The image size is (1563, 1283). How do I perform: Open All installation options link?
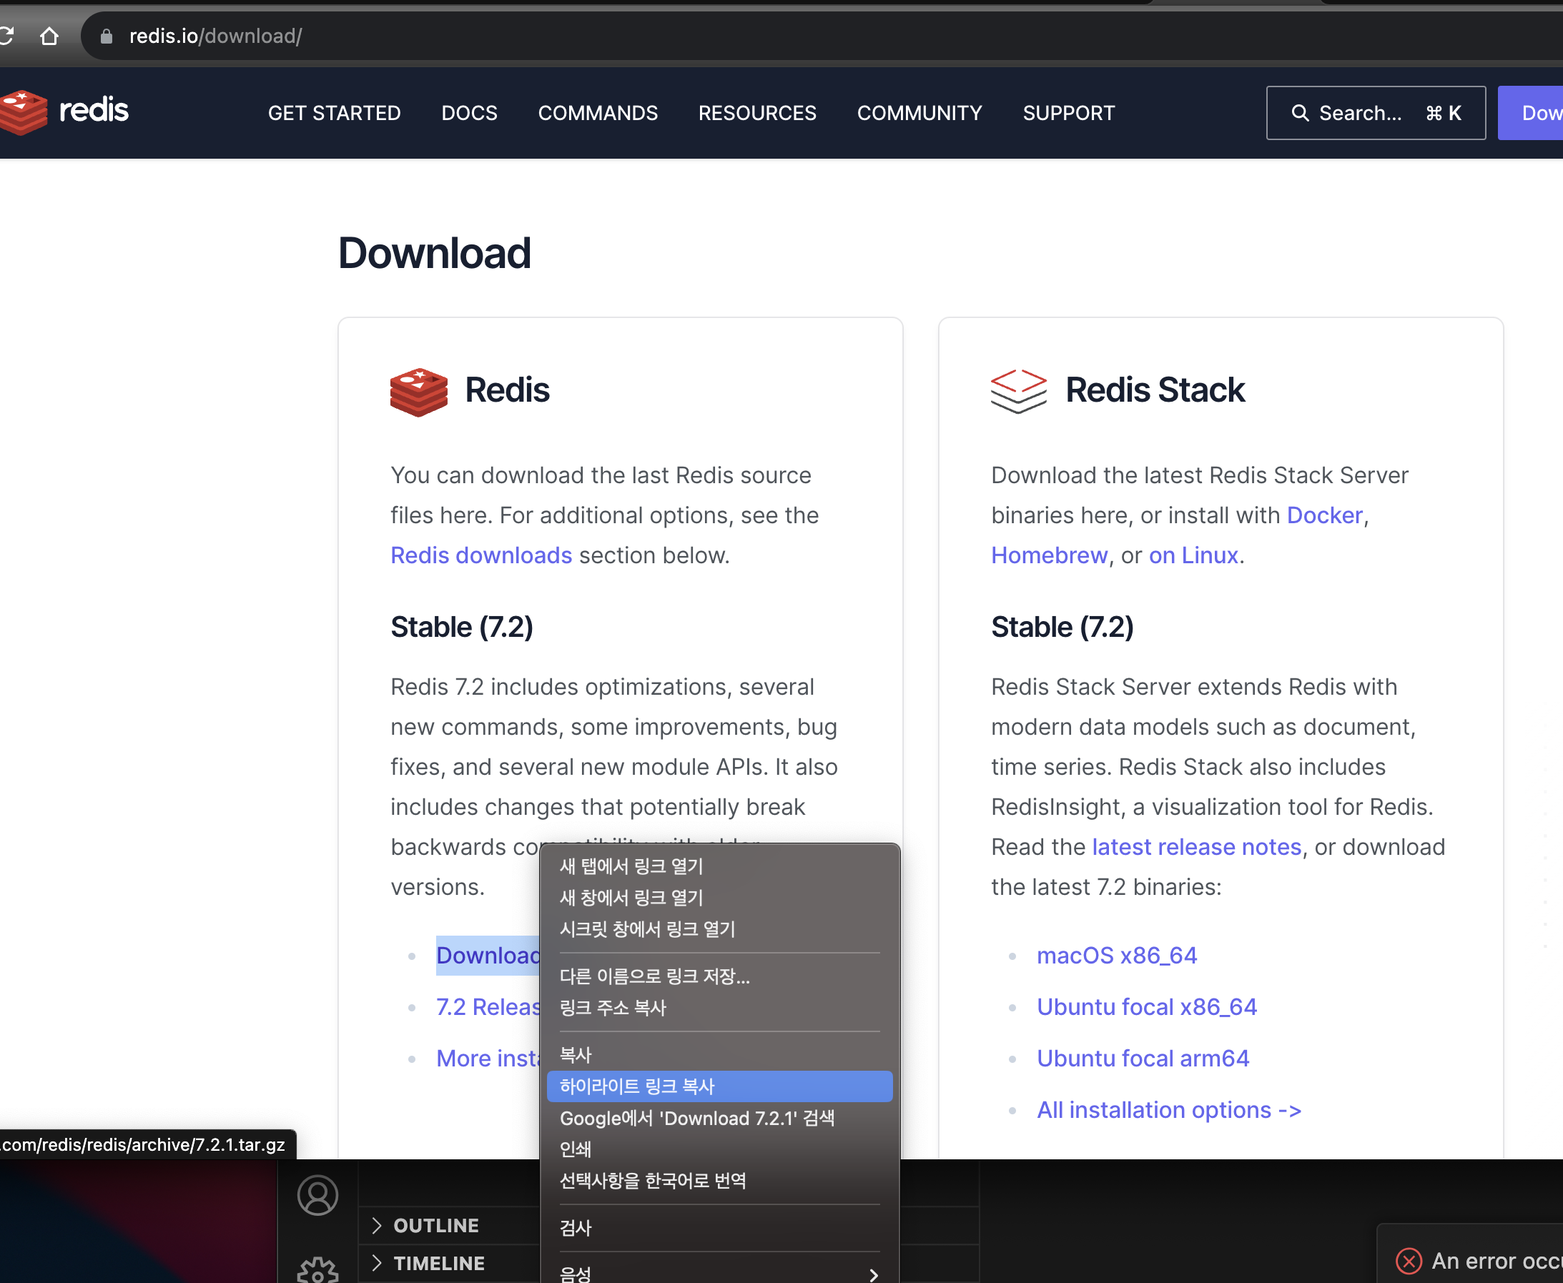(1169, 1110)
